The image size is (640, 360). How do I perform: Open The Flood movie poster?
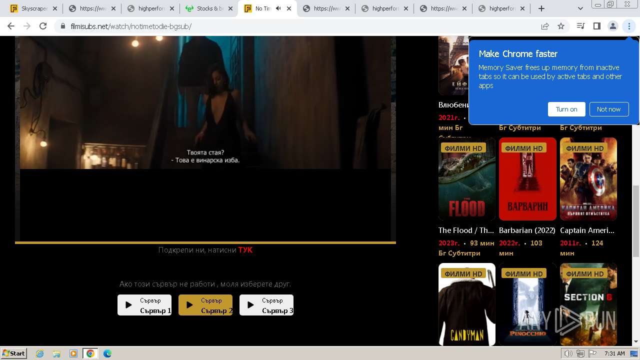[467, 179]
